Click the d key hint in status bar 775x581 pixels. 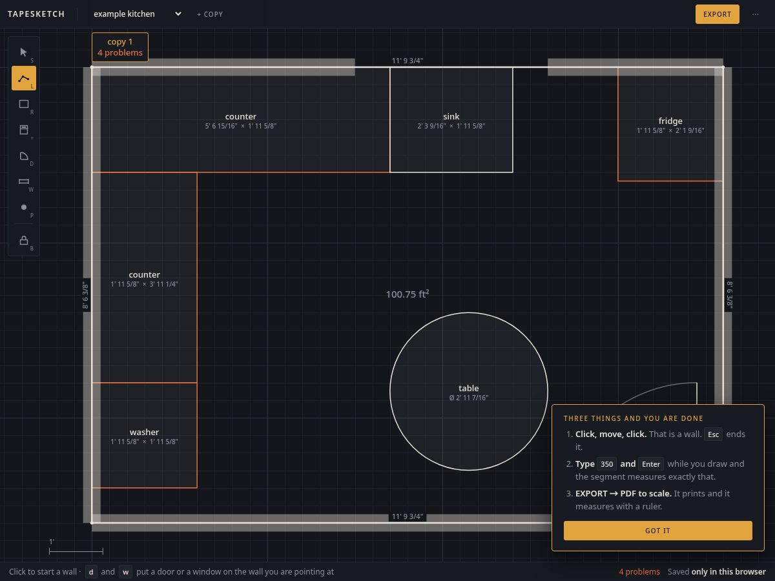[x=91, y=572]
